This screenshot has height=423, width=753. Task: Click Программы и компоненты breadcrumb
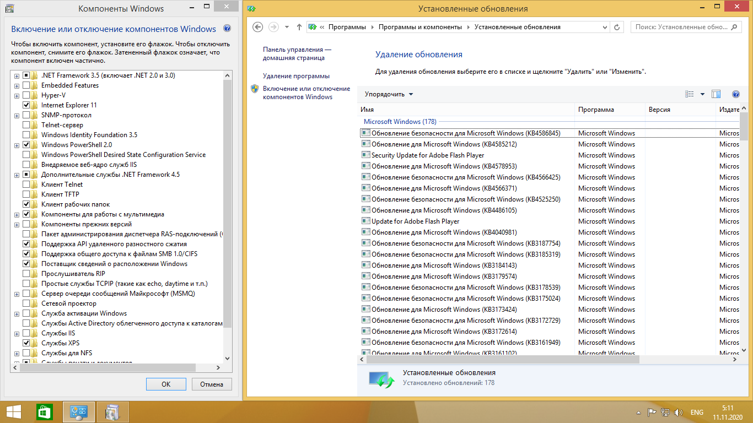click(x=420, y=26)
